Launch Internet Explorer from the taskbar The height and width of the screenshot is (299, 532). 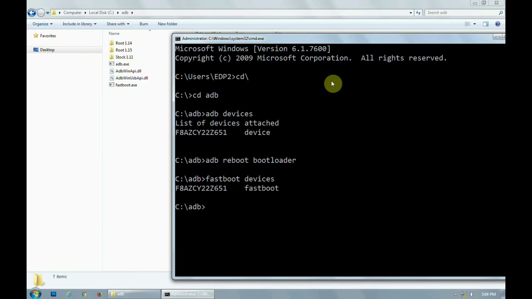[69, 294]
